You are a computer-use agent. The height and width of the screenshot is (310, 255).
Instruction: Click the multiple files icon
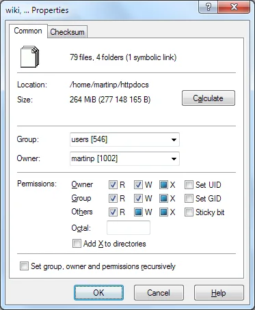(x=29, y=57)
